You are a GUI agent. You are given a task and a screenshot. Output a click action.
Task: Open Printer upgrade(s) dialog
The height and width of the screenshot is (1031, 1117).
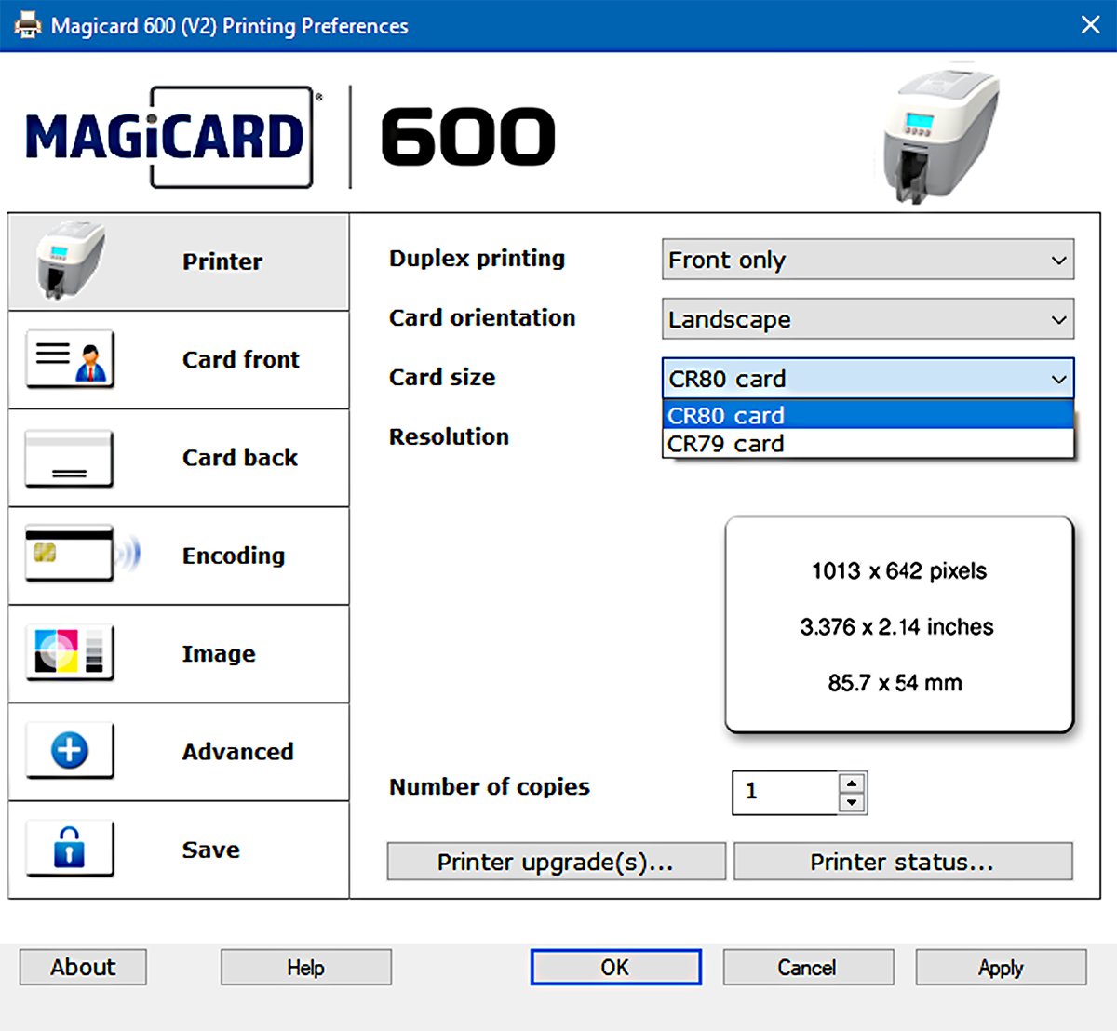[556, 862]
